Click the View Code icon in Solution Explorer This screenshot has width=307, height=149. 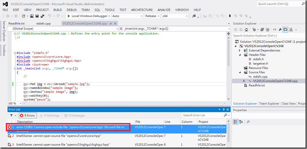click(x=275, y=30)
